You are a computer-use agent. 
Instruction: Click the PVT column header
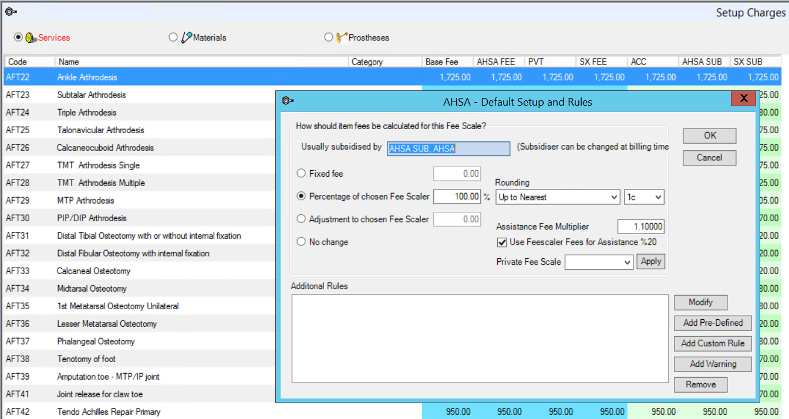point(550,62)
